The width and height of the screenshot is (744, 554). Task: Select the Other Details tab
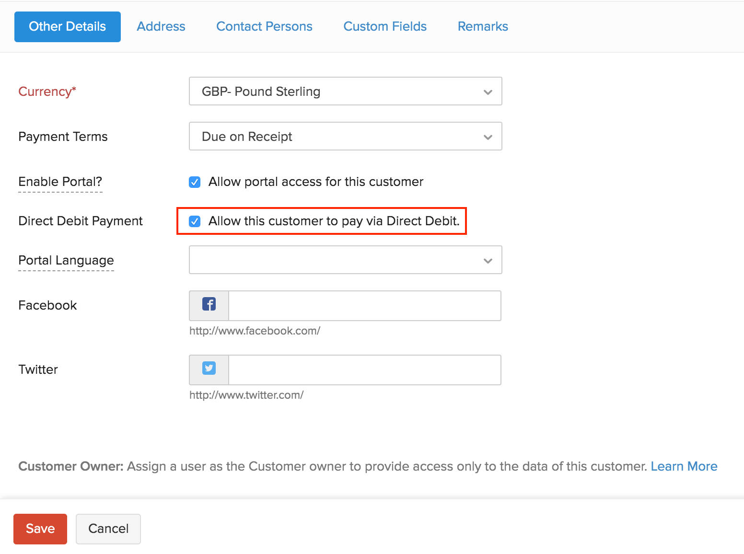click(68, 26)
